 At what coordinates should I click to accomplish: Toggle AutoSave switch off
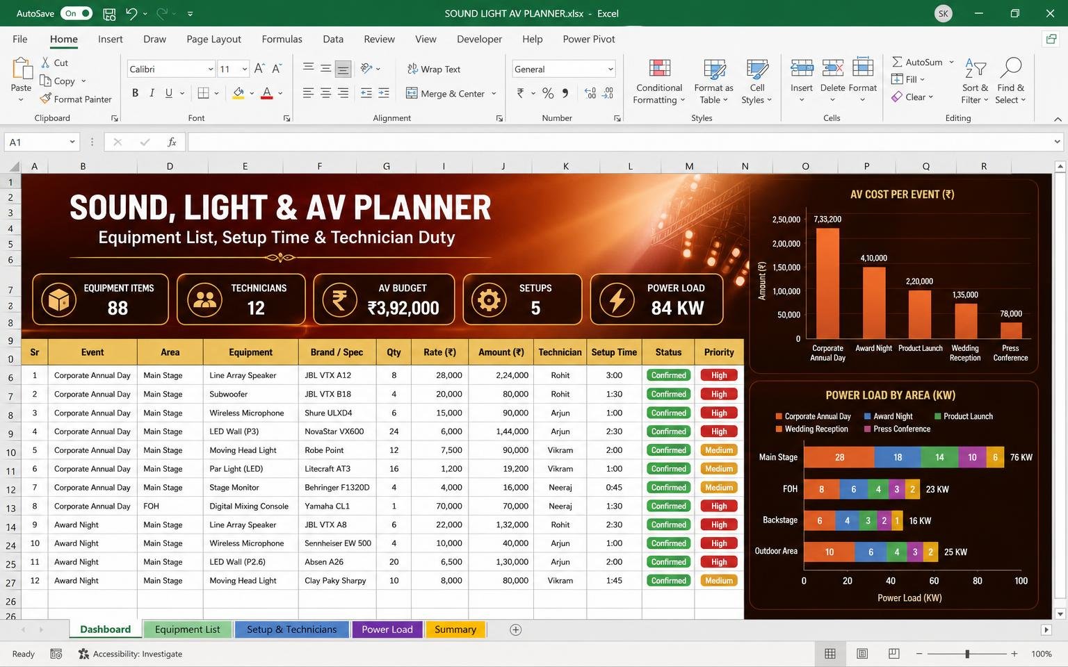pyautogui.click(x=76, y=13)
